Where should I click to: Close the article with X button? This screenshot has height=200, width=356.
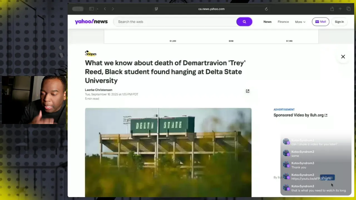click(x=343, y=57)
